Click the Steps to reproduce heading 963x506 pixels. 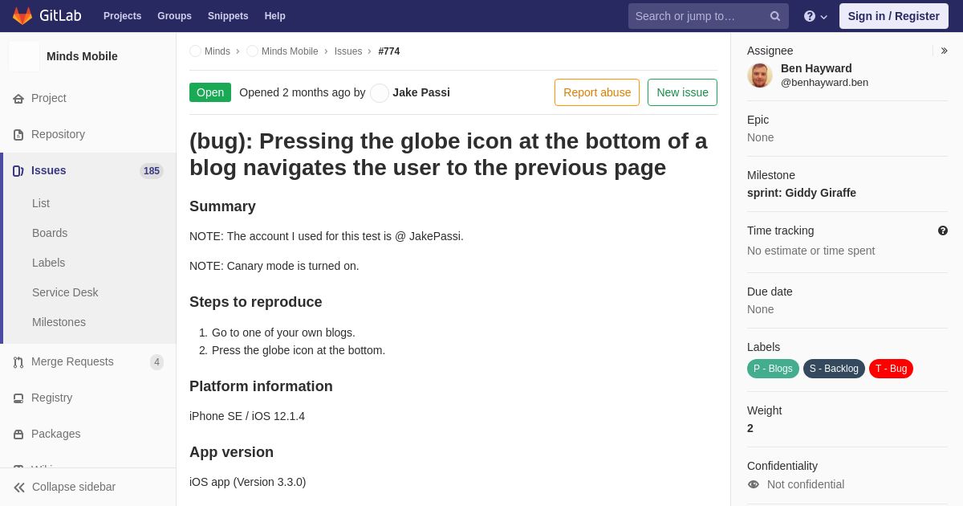256,302
